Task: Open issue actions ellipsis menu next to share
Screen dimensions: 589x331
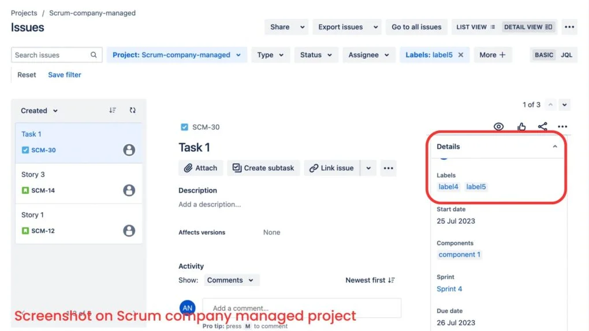Action: [562, 126]
